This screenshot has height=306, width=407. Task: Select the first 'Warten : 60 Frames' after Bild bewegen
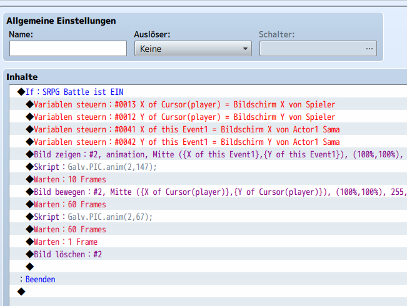208,204
